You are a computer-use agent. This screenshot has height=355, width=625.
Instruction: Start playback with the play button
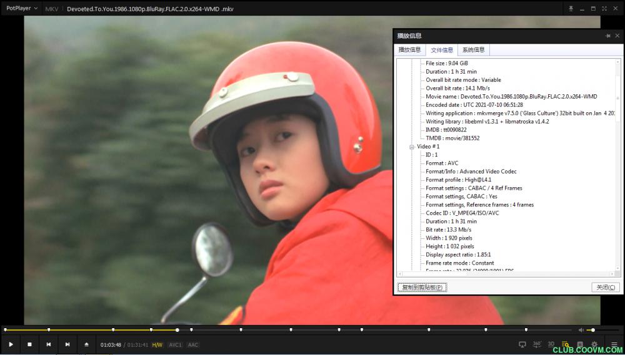tap(11, 344)
